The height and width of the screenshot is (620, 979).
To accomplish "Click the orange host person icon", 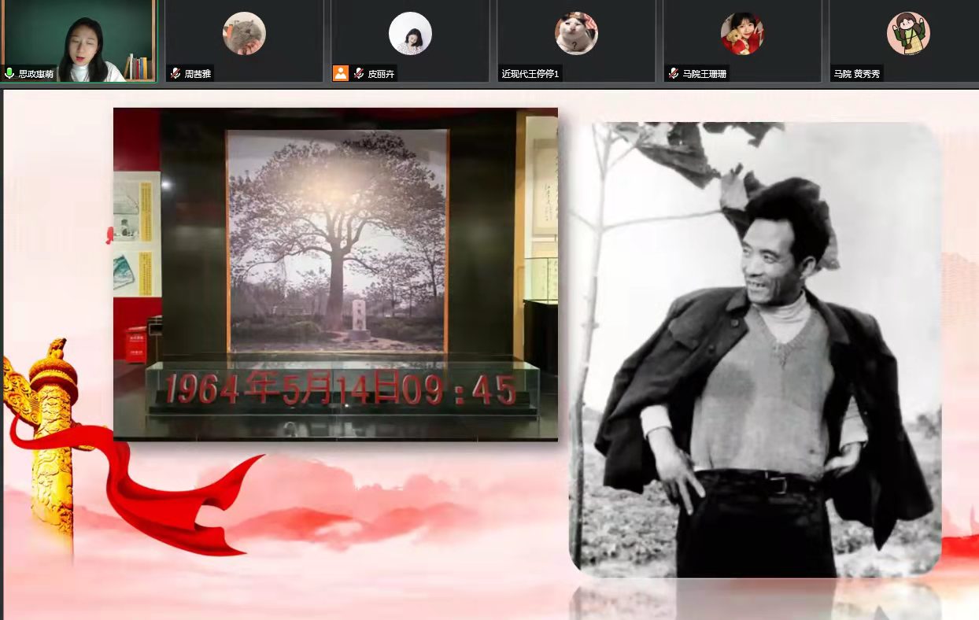I will [340, 73].
